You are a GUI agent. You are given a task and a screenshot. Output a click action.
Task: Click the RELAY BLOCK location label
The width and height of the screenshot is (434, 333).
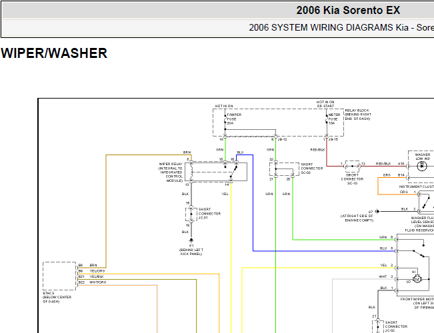(x=358, y=115)
